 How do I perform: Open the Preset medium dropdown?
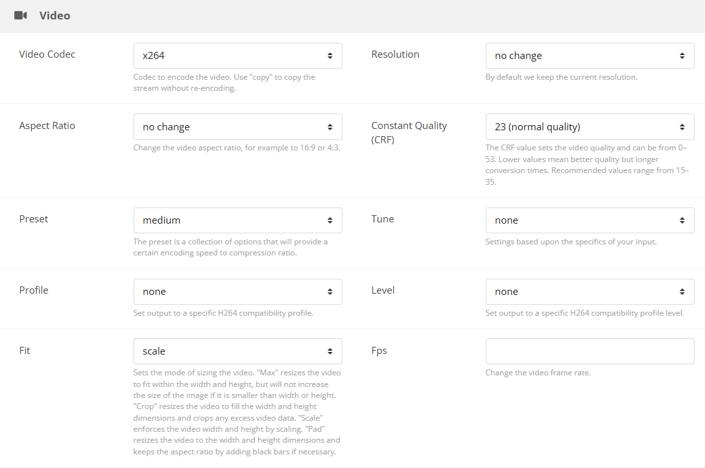coord(238,220)
